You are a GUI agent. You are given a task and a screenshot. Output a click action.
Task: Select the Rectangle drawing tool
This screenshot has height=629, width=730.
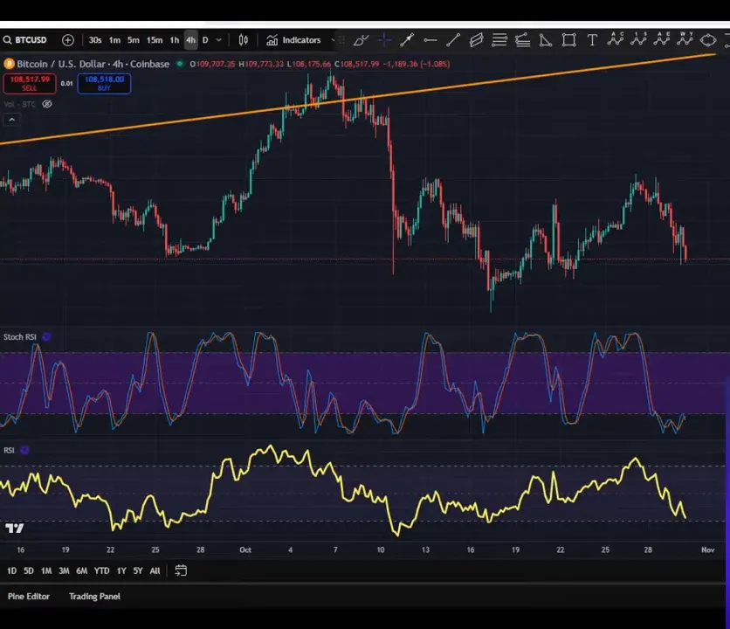568,40
